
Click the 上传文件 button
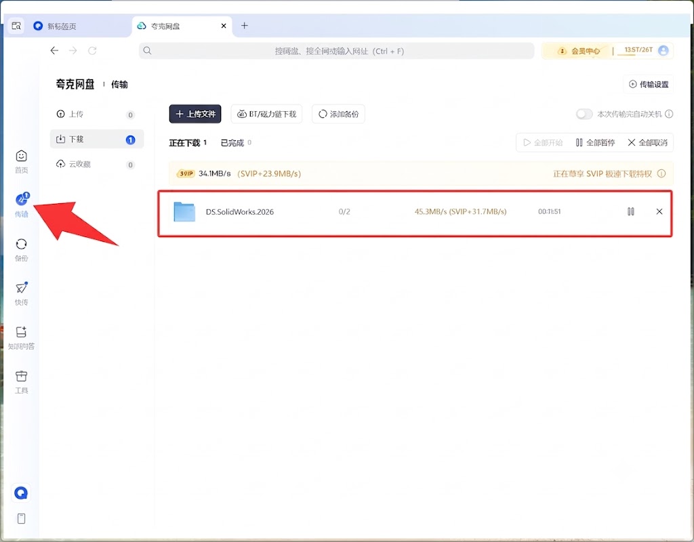click(195, 114)
